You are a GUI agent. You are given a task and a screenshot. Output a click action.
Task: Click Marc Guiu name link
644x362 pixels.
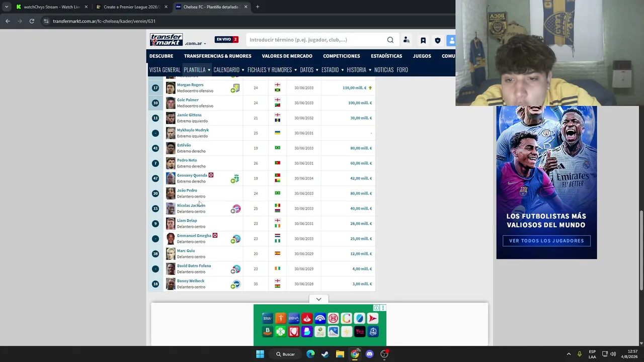coord(186,251)
